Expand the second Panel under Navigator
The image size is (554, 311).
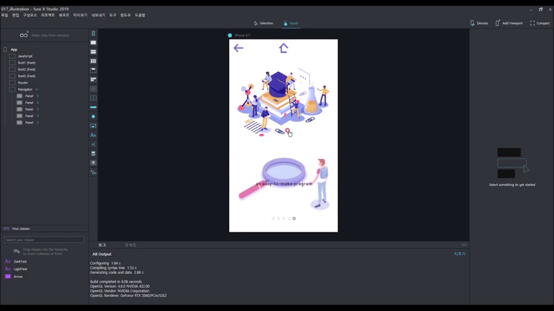click(x=38, y=102)
